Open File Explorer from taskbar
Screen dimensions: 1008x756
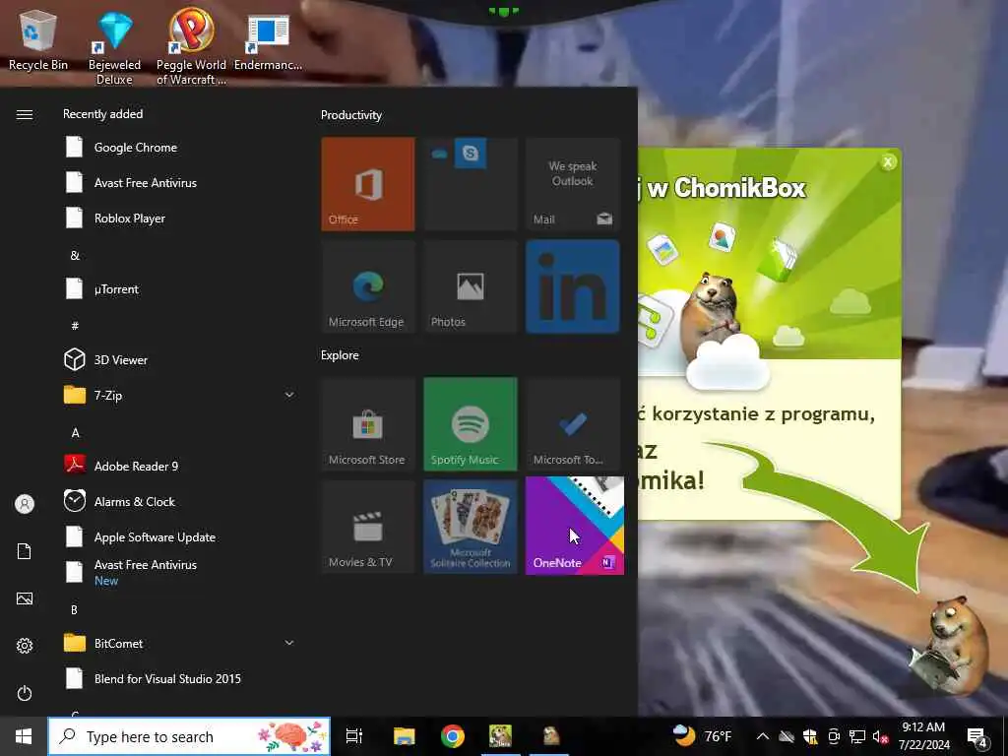[405, 736]
